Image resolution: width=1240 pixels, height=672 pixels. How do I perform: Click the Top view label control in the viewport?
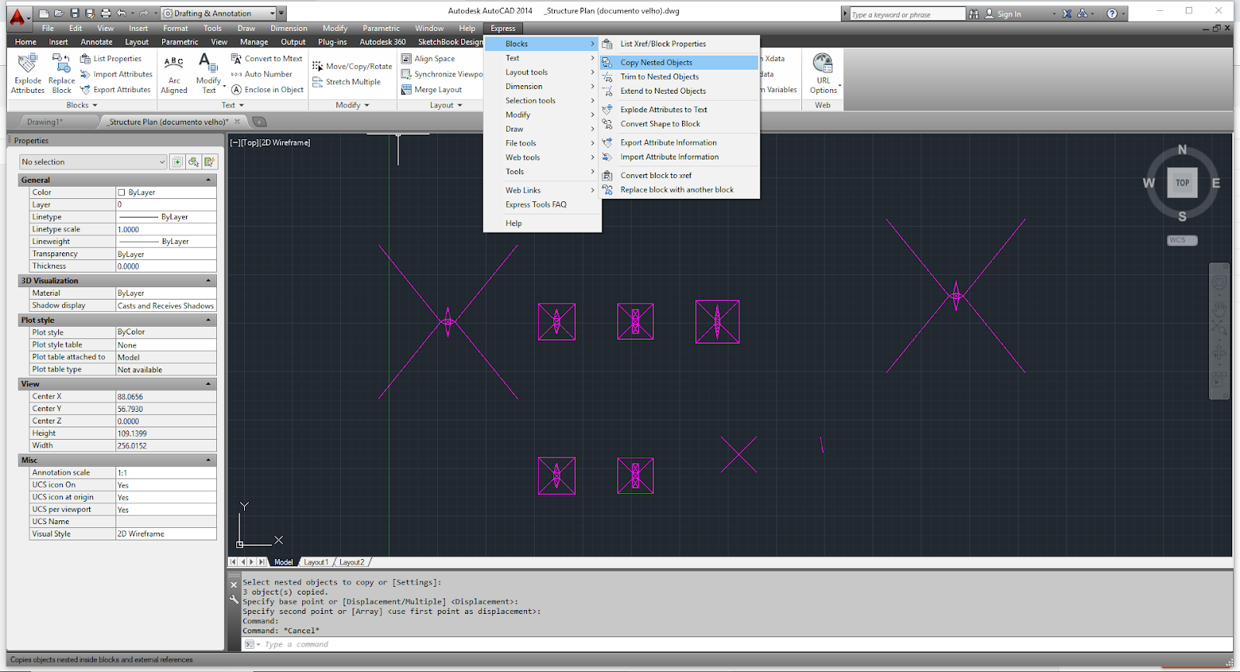click(x=250, y=142)
